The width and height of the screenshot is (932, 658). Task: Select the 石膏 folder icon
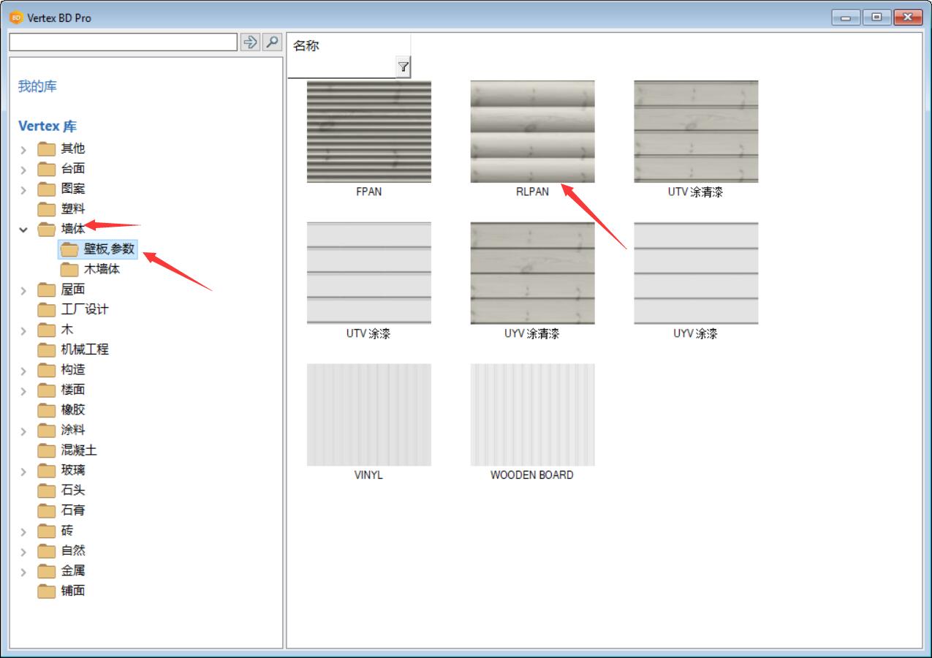47,511
